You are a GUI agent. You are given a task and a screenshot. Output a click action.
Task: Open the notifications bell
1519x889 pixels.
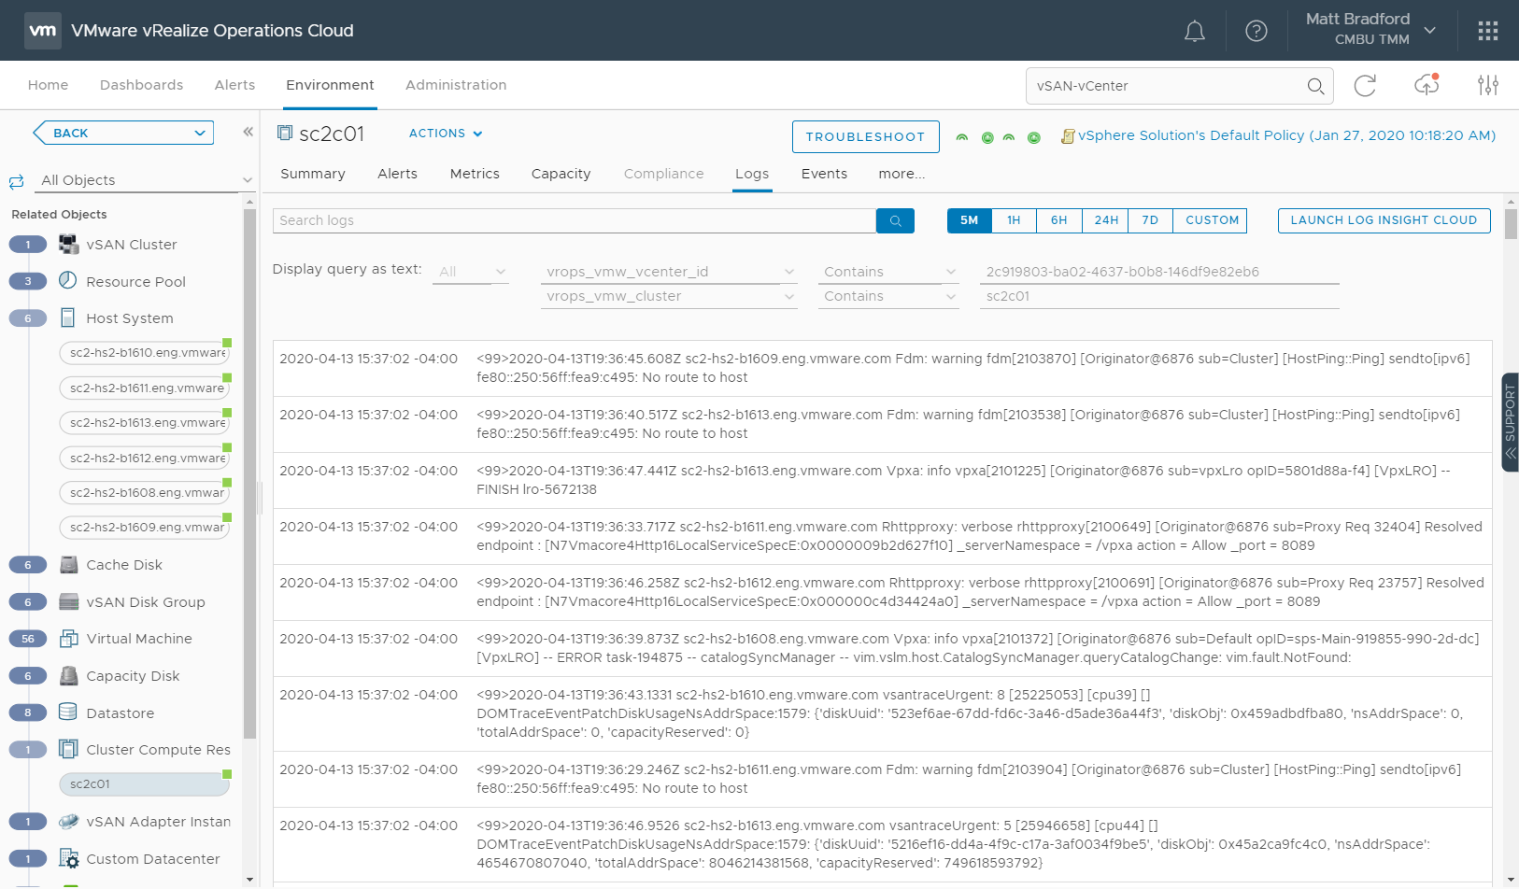[1194, 31]
